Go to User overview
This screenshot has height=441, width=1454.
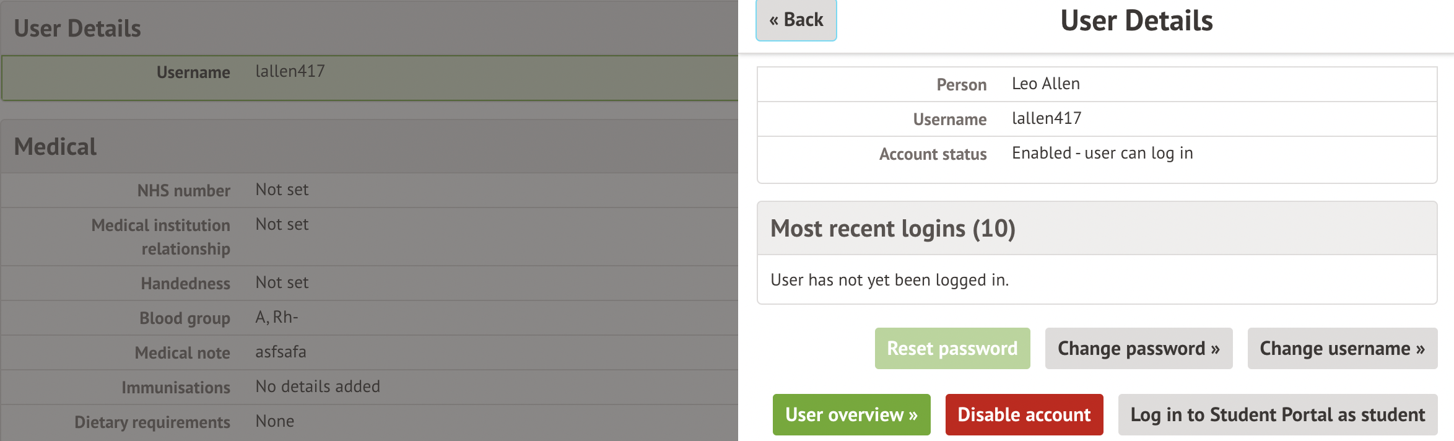coord(851,414)
